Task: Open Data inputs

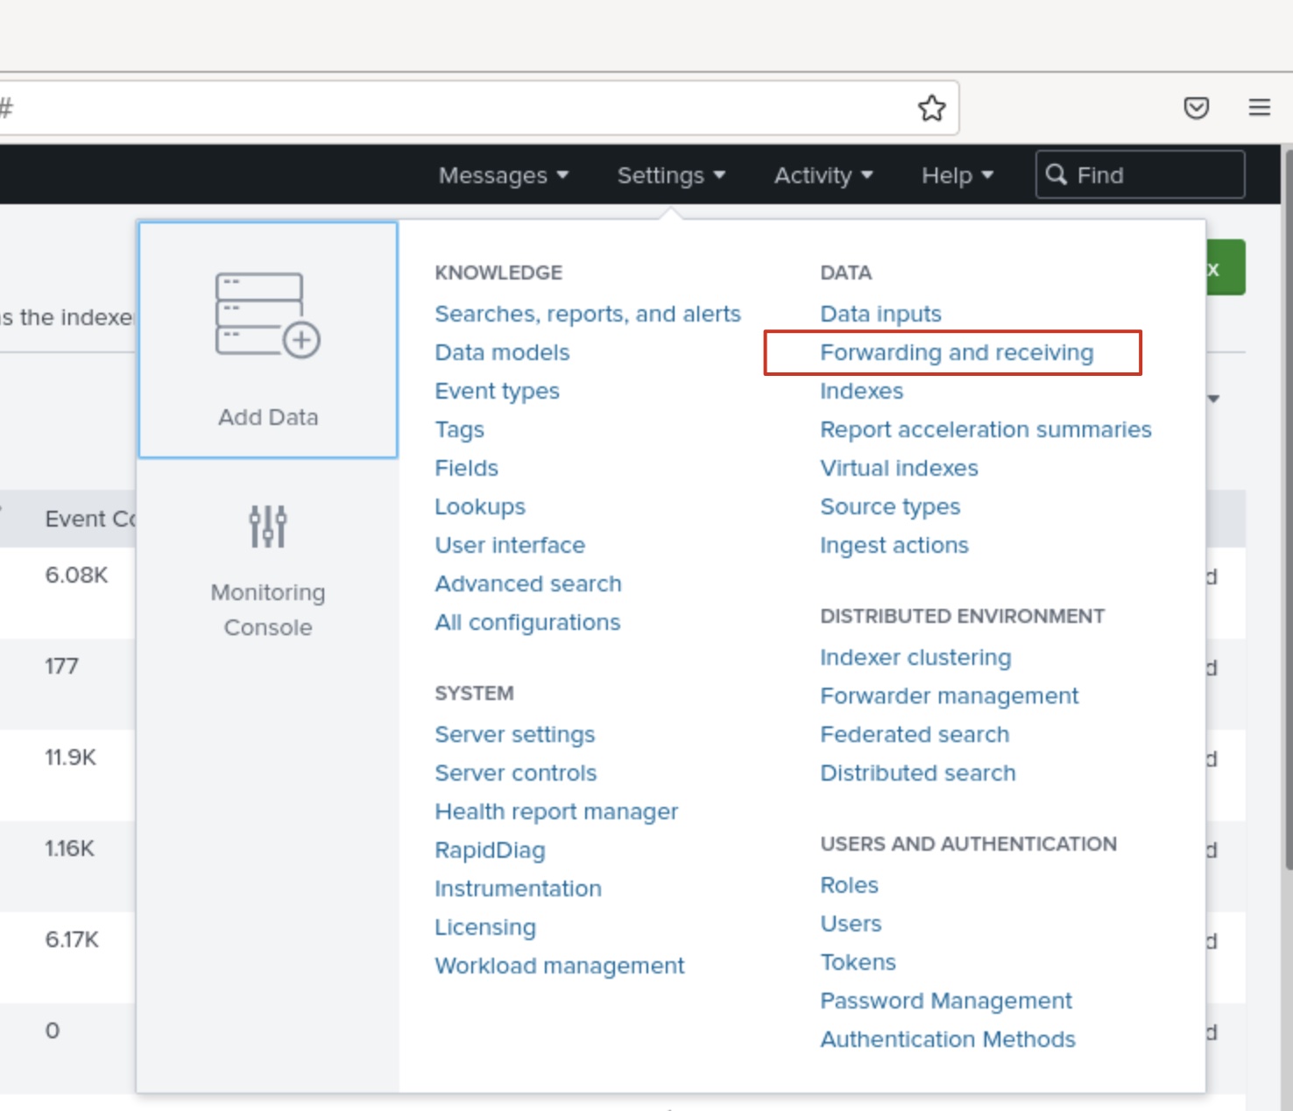Action: pos(880,314)
